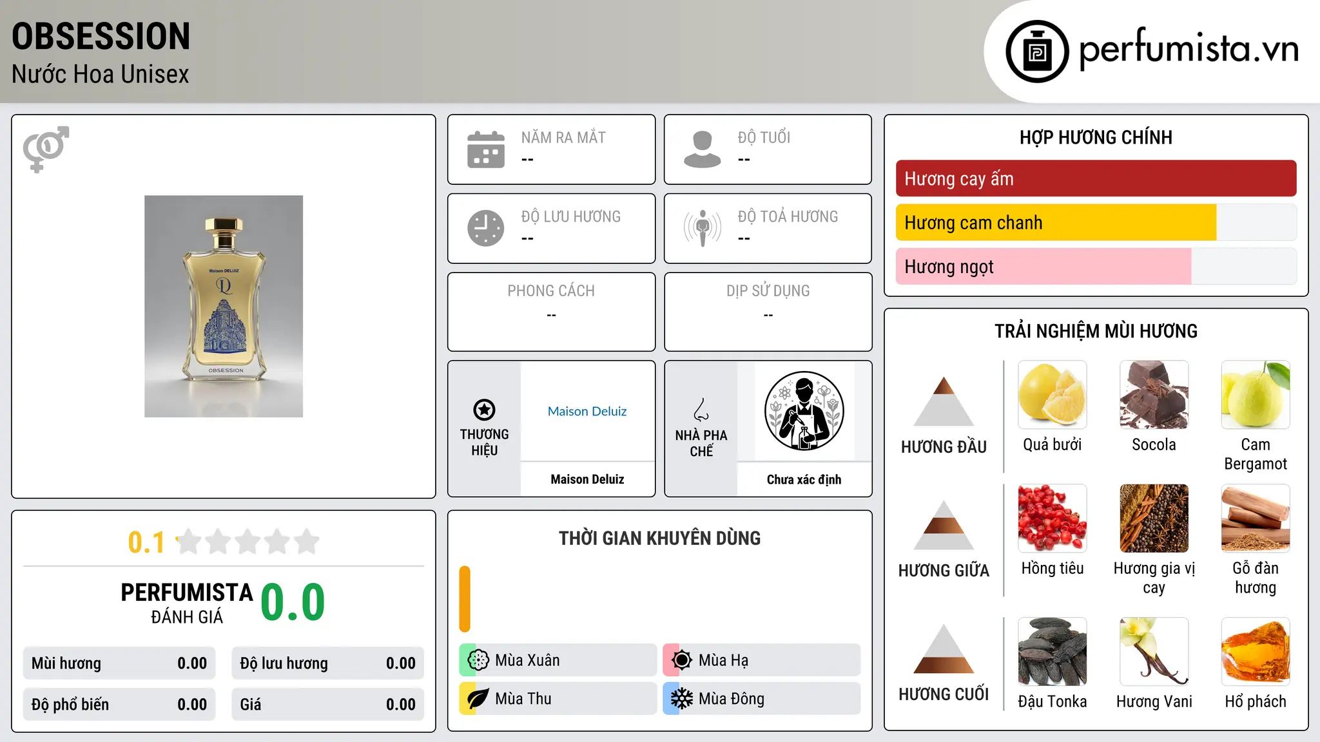Image resolution: width=1320 pixels, height=742 pixels.
Task: Click the Hương đầu pyramid icon
Action: click(x=944, y=401)
